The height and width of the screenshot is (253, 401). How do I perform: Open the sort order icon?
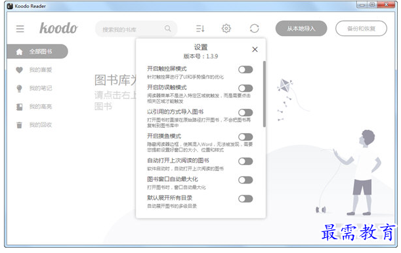click(x=200, y=28)
